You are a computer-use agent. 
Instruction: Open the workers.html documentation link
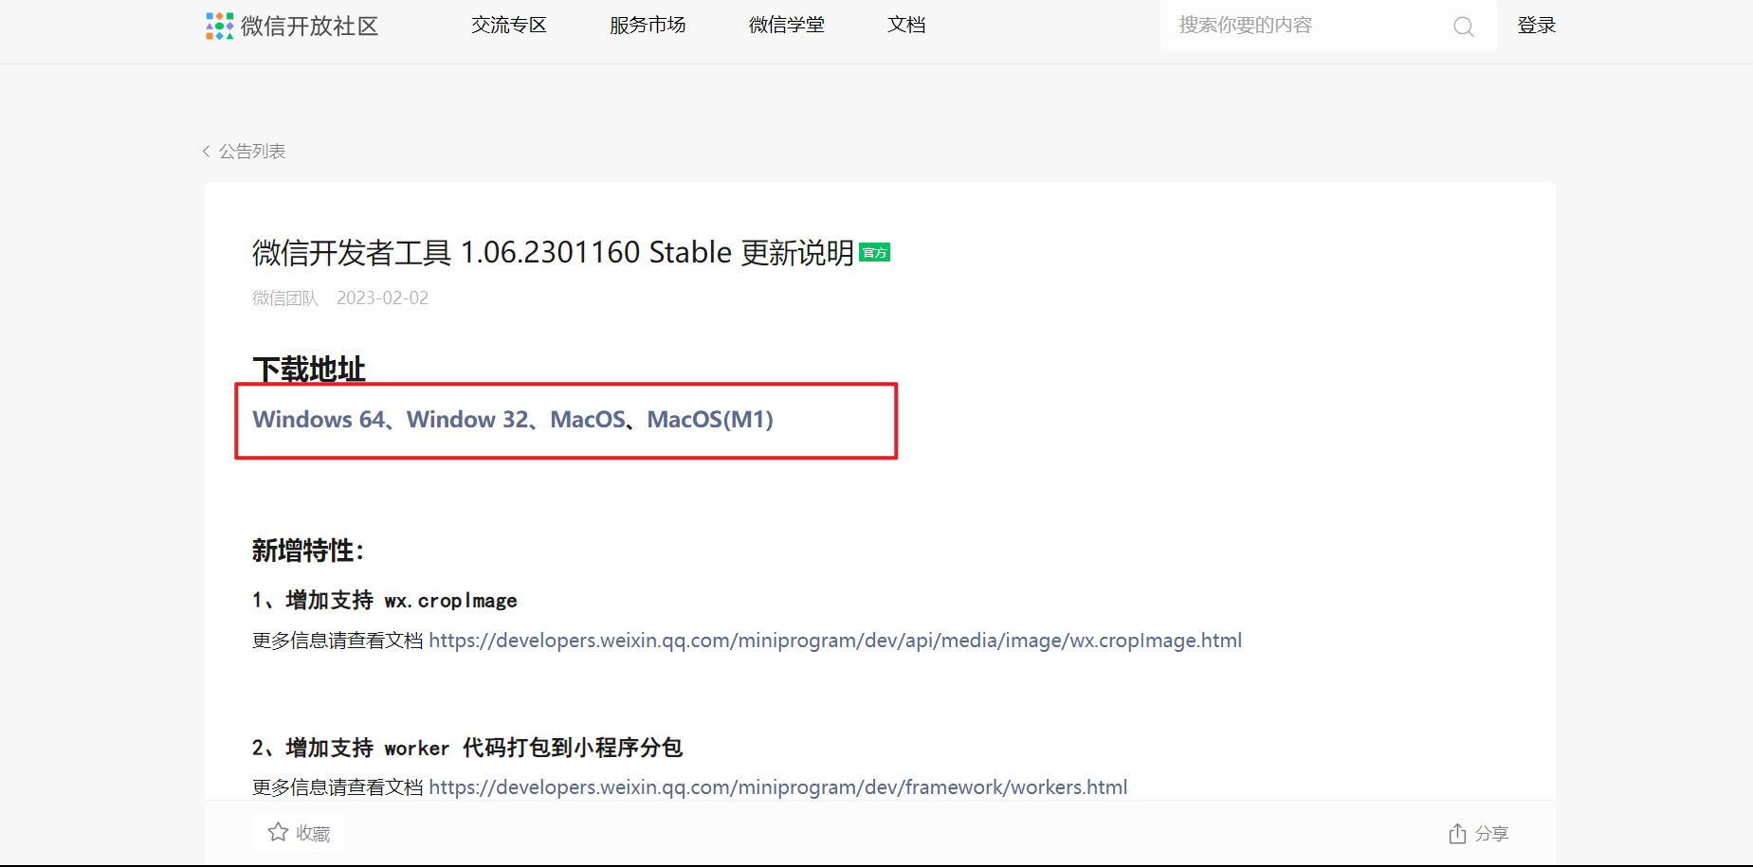[778, 787]
